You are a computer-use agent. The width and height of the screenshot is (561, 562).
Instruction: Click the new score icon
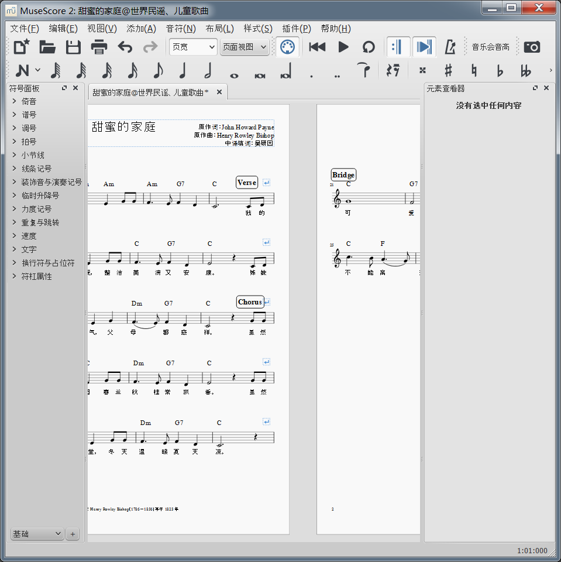pos(22,47)
